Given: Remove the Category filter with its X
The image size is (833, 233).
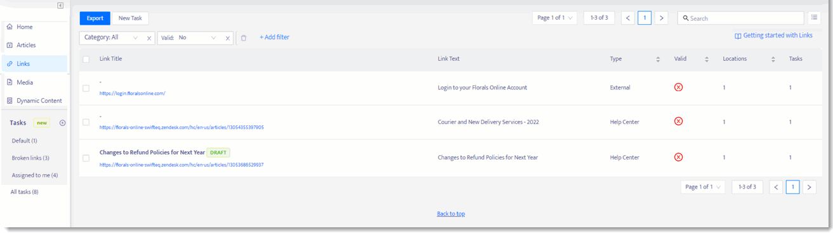Looking at the screenshot, I should [149, 38].
